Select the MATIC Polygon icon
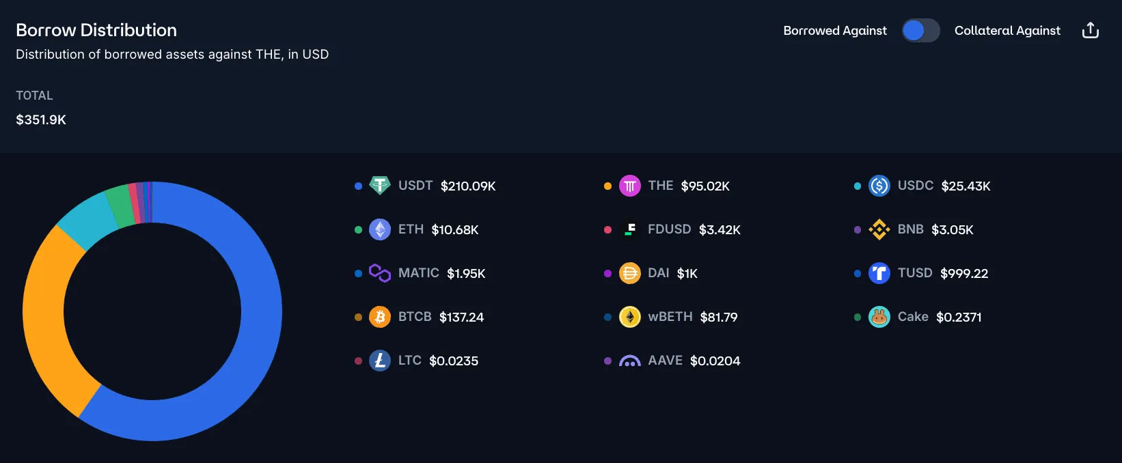The image size is (1122, 463). pos(380,273)
